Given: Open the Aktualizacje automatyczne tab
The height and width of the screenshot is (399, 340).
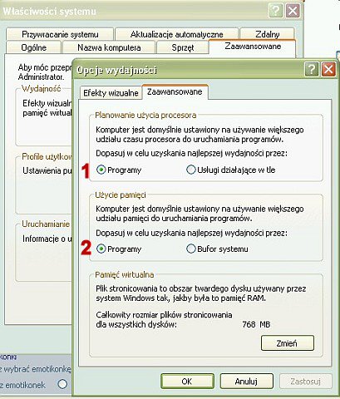Looking at the screenshot, I should [177, 34].
